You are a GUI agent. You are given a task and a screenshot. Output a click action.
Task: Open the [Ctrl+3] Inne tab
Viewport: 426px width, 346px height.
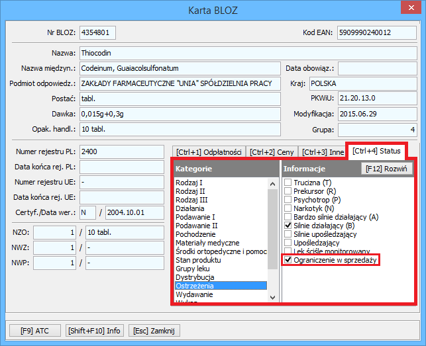click(323, 152)
